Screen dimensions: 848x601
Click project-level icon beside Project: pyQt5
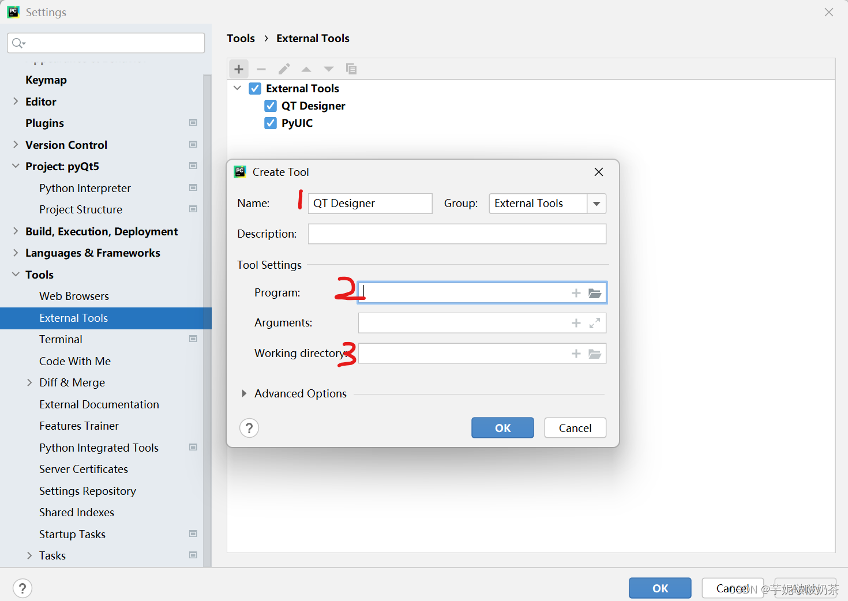[x=193, y=166]
